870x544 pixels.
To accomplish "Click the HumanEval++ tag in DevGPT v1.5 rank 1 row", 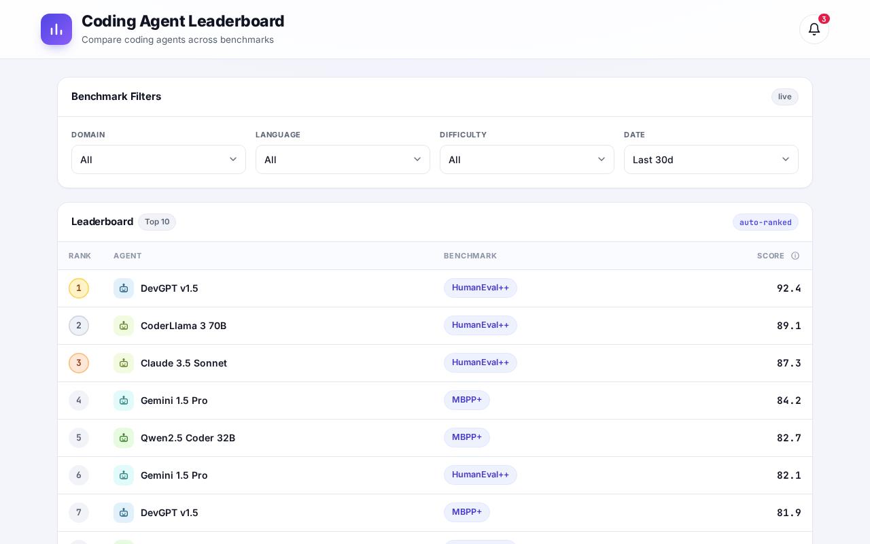I will (x=481, y=288).
